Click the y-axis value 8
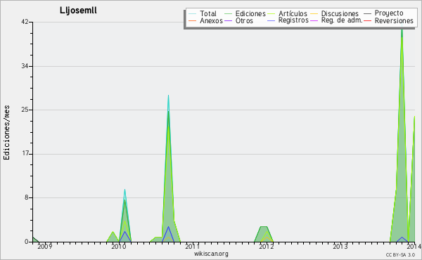 point(27,198)
